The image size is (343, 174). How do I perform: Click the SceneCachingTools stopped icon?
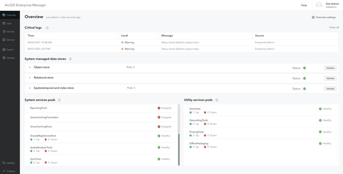click(x=159, y=126)
